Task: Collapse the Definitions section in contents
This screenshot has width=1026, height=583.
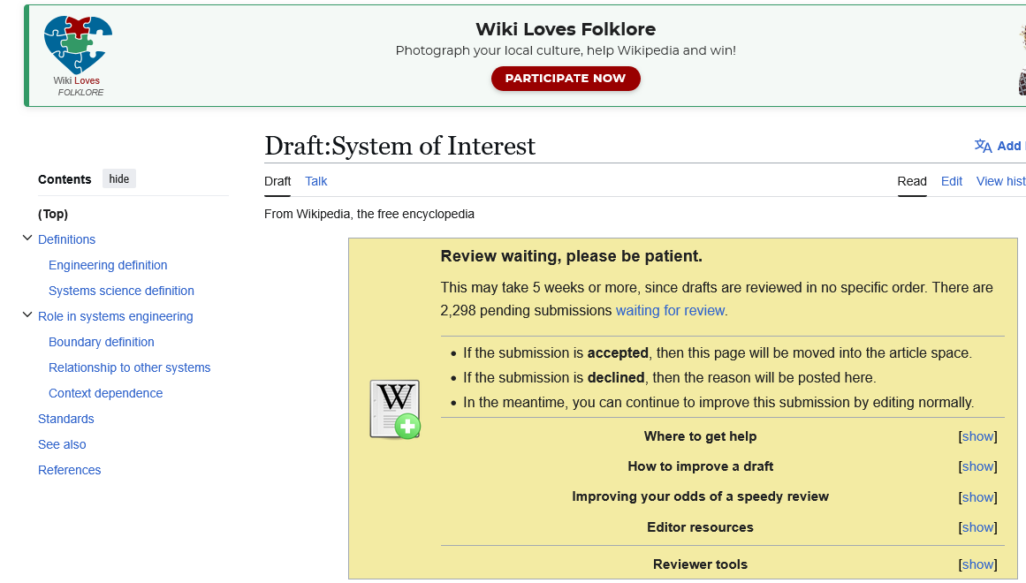Action: pyautogui.click(x=27, y=238)
